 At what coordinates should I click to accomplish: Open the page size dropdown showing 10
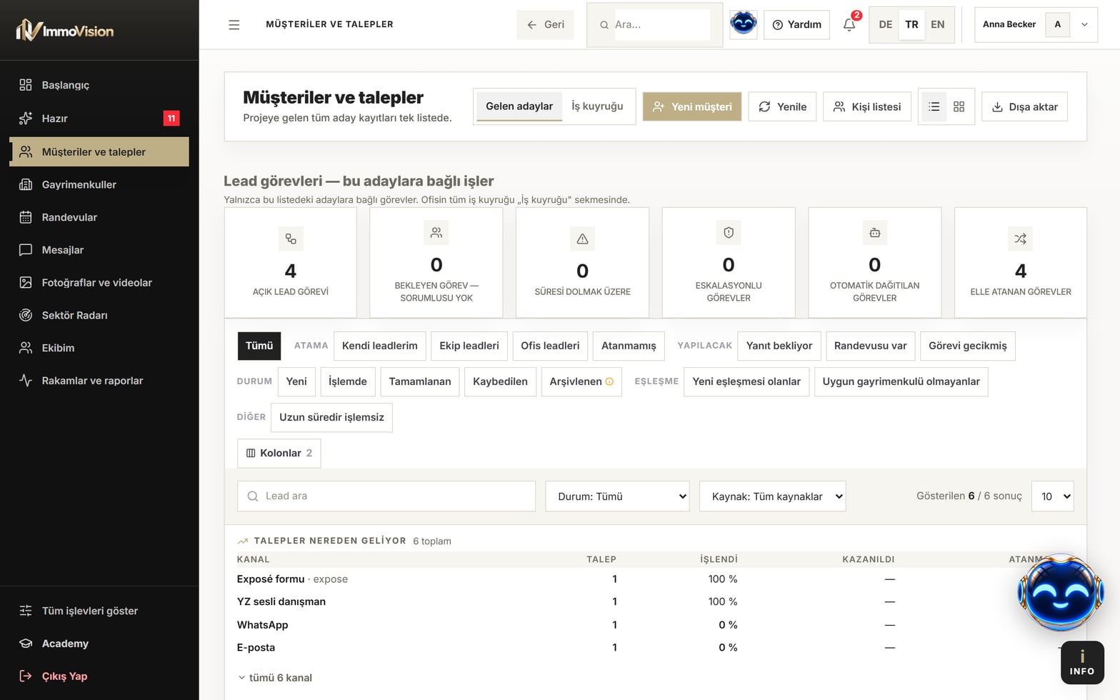[1052, 496]
